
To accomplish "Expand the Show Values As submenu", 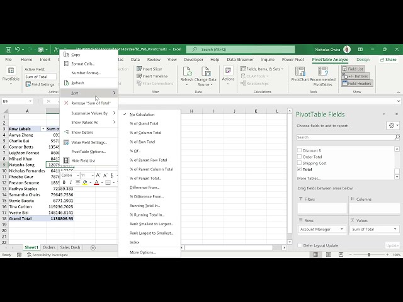I will [89, 122].
